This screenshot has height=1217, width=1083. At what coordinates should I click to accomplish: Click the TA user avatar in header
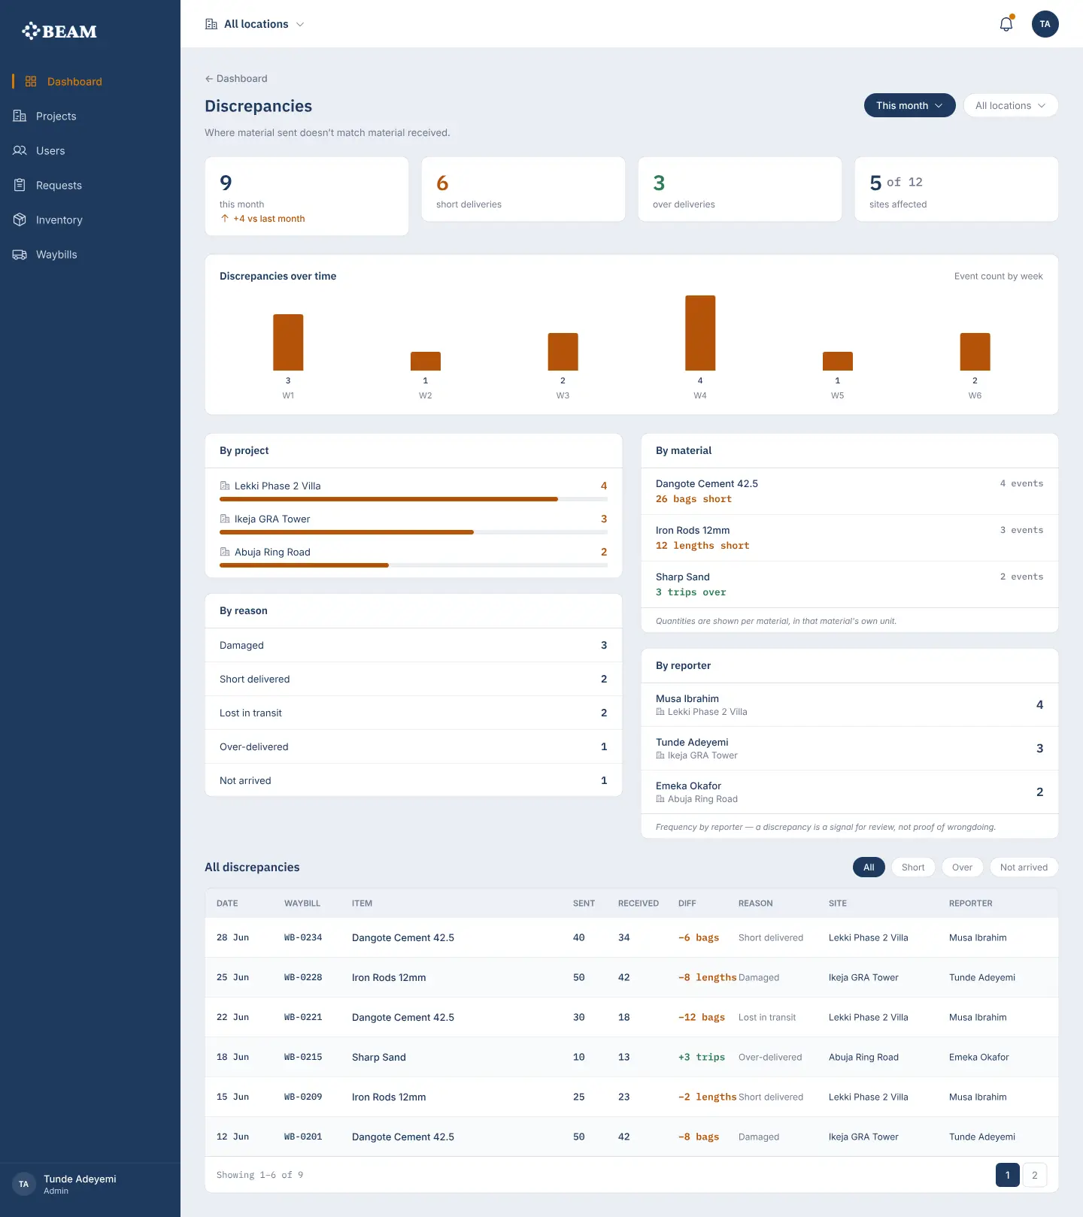click(x=1045, y=24)
